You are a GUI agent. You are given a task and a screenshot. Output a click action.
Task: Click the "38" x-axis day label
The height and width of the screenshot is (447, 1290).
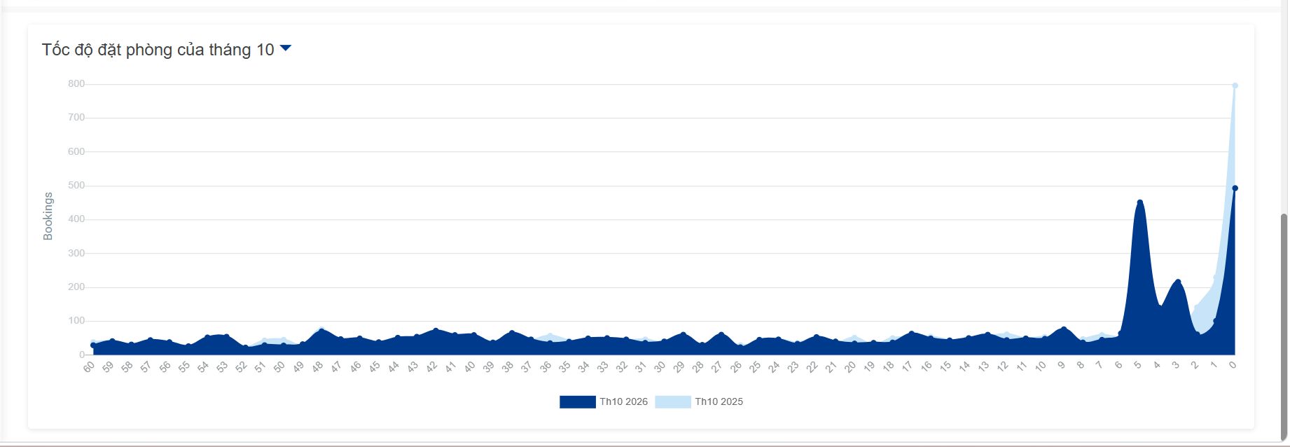coord(508,366)
